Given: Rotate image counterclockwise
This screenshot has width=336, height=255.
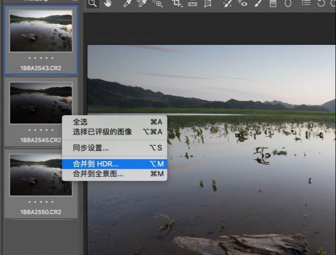Looking at the screenshot, I should click(321, 3).
